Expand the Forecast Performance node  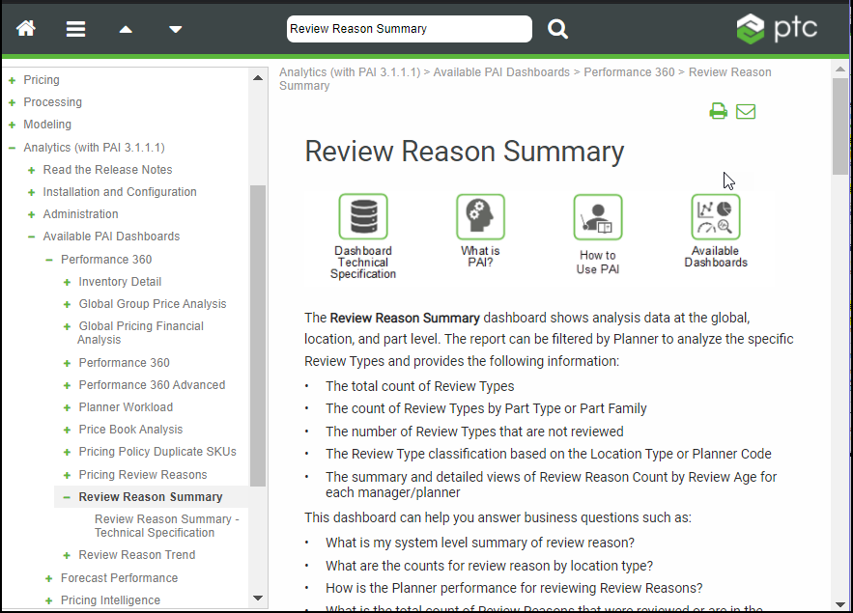tap(49, 578)
